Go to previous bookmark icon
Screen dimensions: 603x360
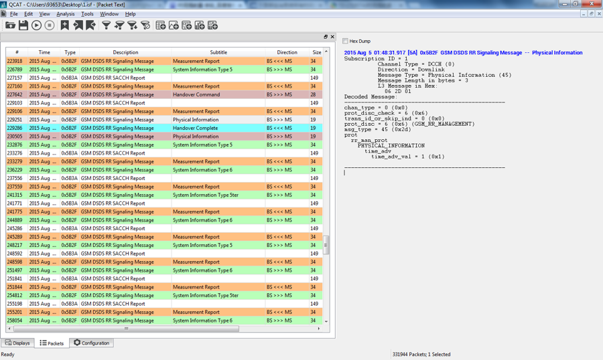[78, 25]
